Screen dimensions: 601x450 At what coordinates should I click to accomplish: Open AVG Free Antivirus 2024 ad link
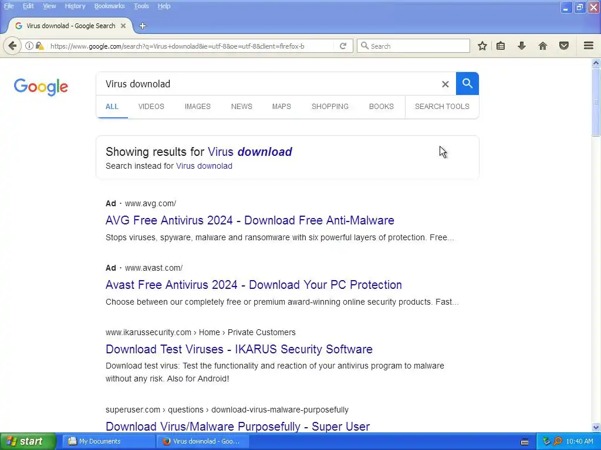pyautogui.click(x=250, y=220)
